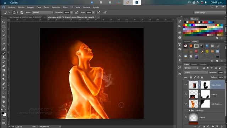Click the Lock all padlock icon

pos(202,78)
